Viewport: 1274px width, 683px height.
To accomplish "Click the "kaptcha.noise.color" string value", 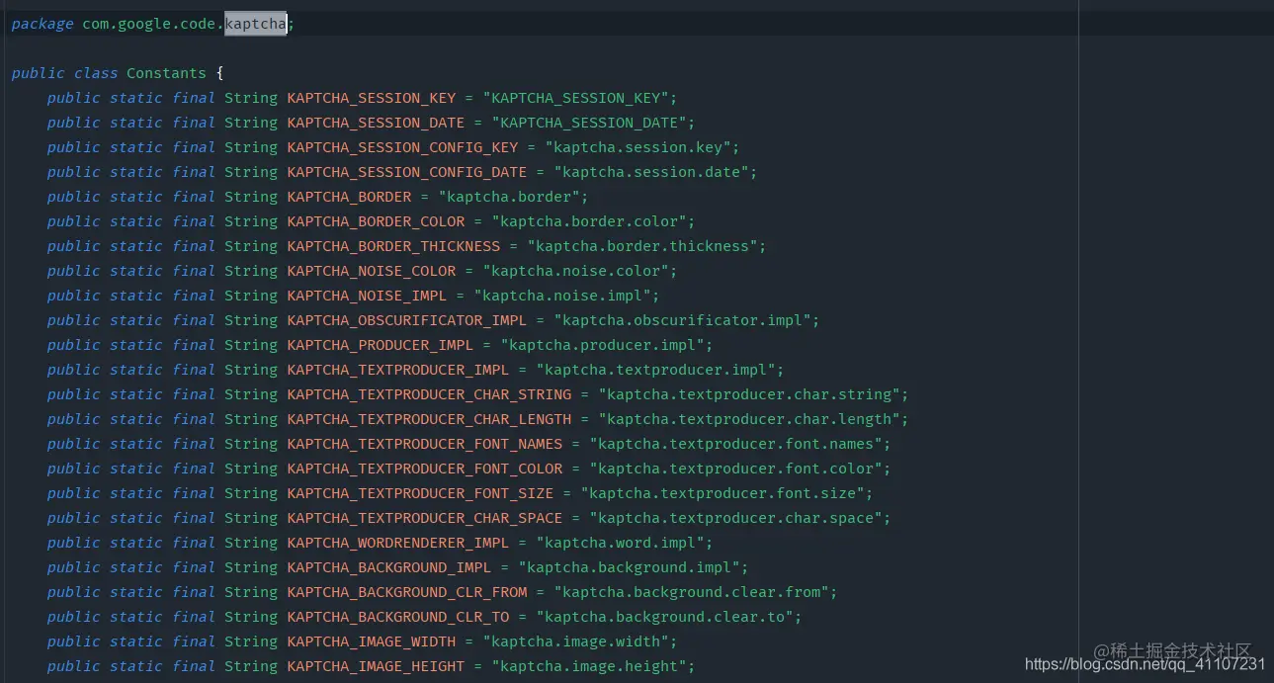I will point(576,271).
